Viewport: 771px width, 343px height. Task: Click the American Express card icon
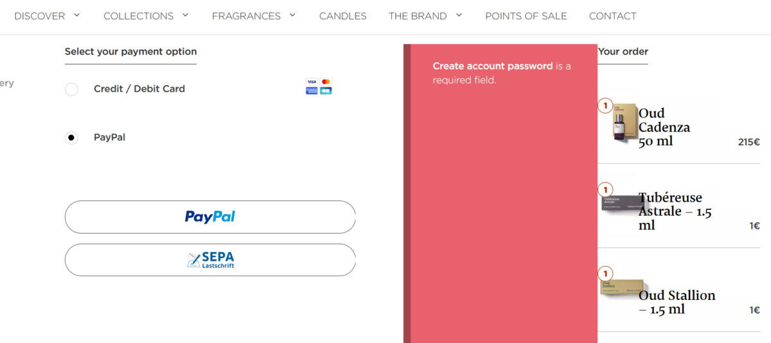tap(312, 91)
